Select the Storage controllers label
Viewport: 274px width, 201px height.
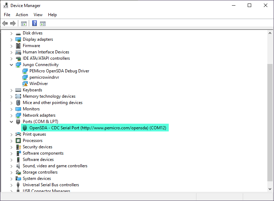coord(40,172)
